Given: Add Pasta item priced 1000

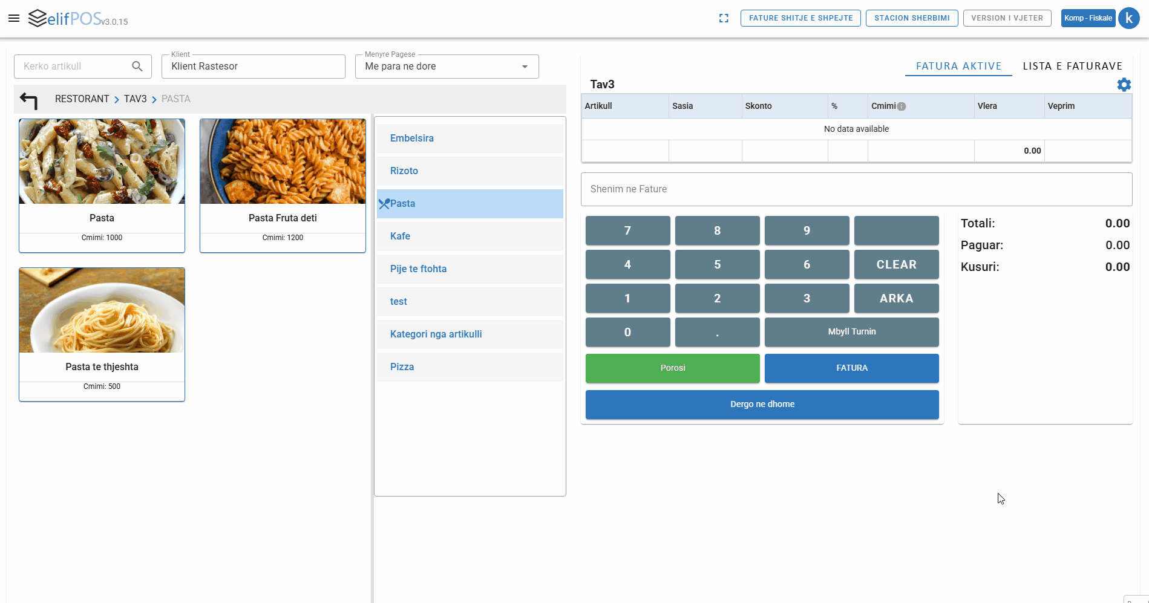Looking at the screenshot, I should 102,186.
